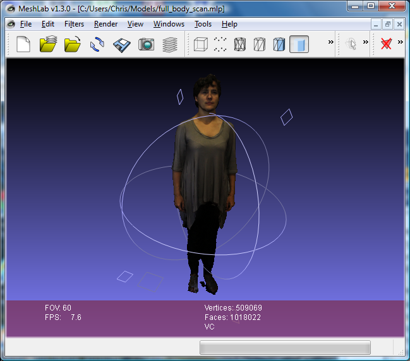Click the Open Project icon with stacked layers
410x361 pixels.
[49, 44]
